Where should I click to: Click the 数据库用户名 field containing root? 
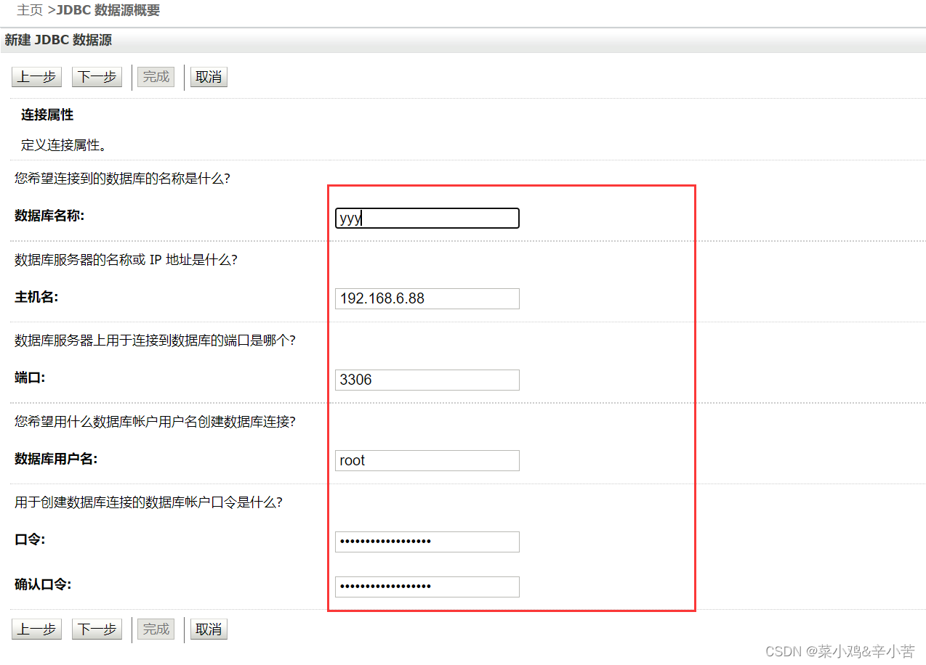(427, 460)
